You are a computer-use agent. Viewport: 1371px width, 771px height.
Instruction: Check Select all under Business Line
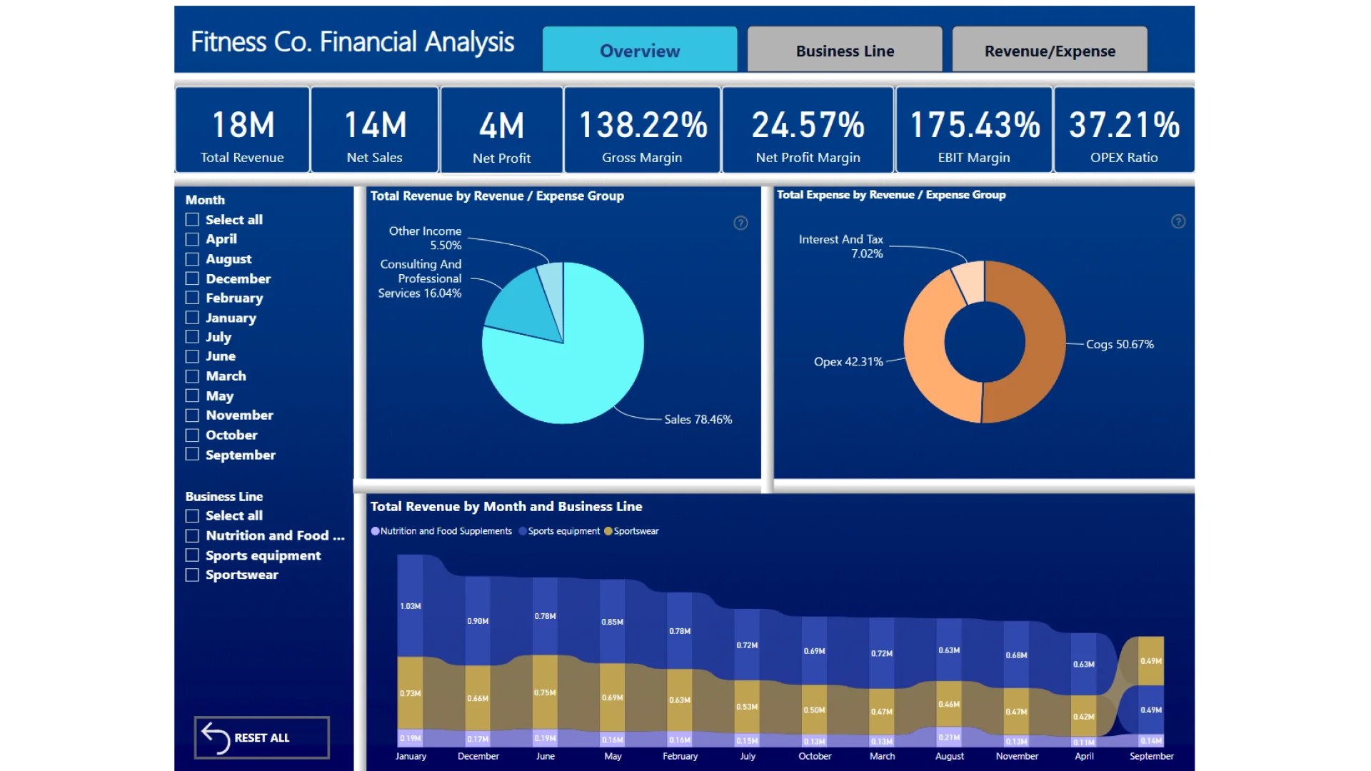[192, 515]
